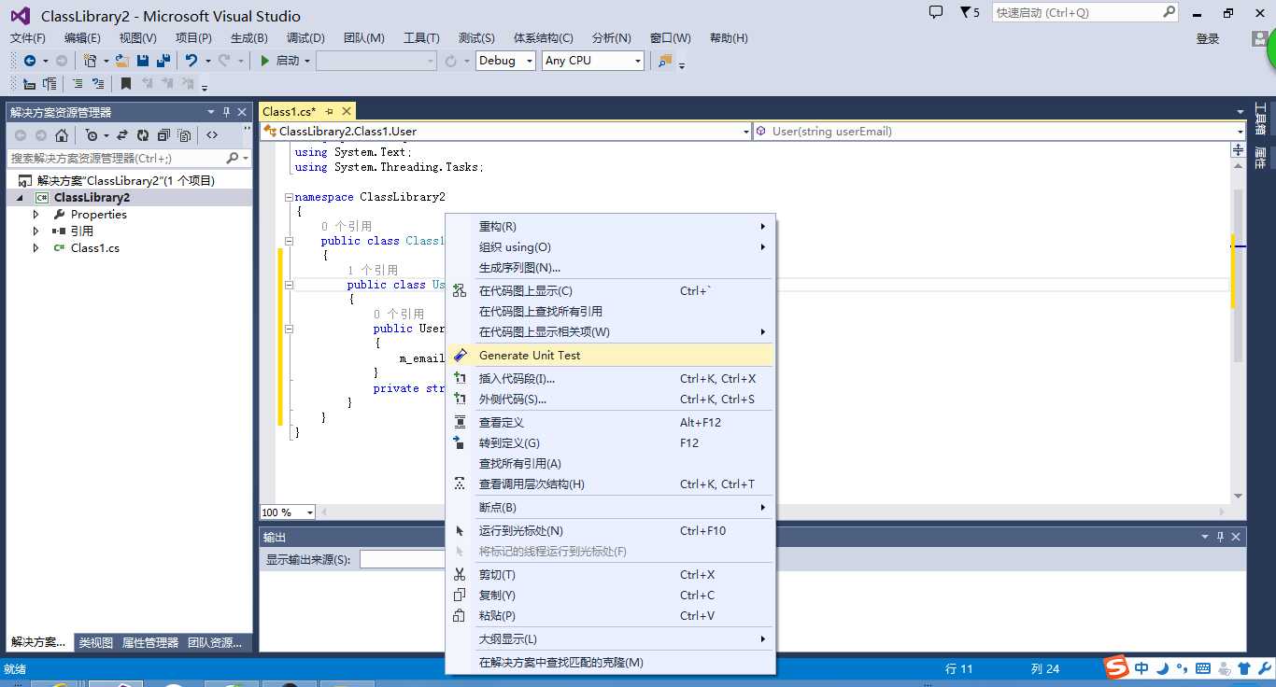The image size is (1276, 687).
Task: Save the current file via toolbar
Action: click(x=143, y=61)
